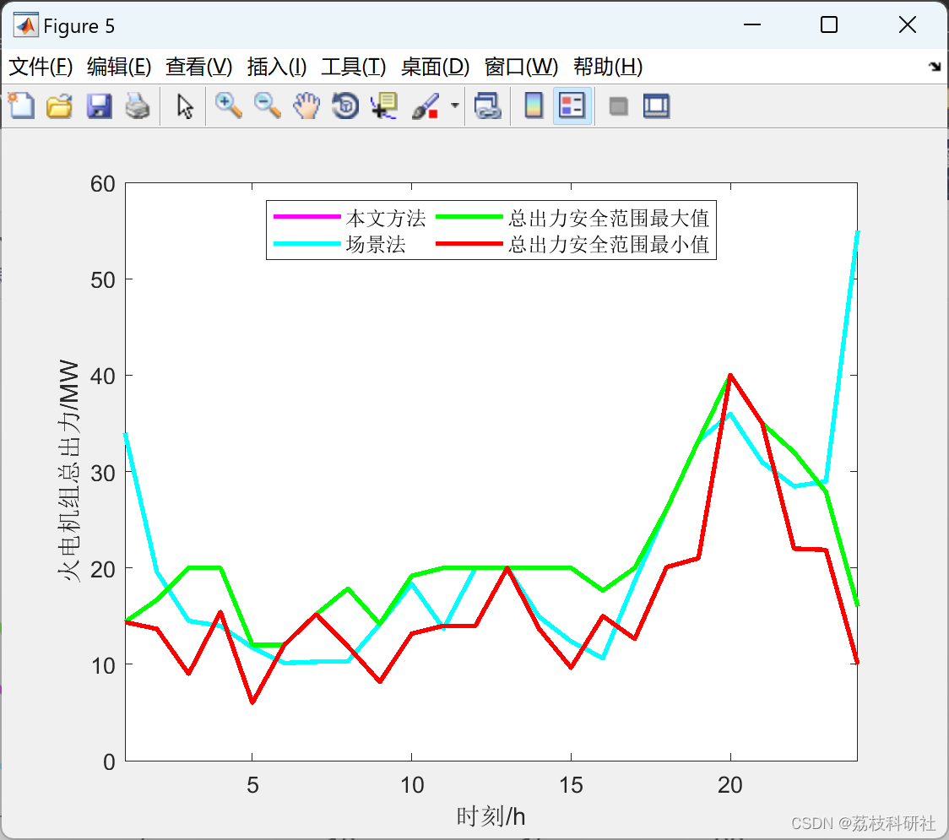Open the 文件(F) menu
The width and height of the screenshot is (949, 840).
click(x=41, y=67)
